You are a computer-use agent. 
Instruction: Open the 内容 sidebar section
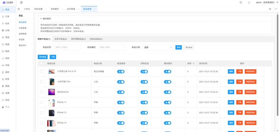point(8,65)
